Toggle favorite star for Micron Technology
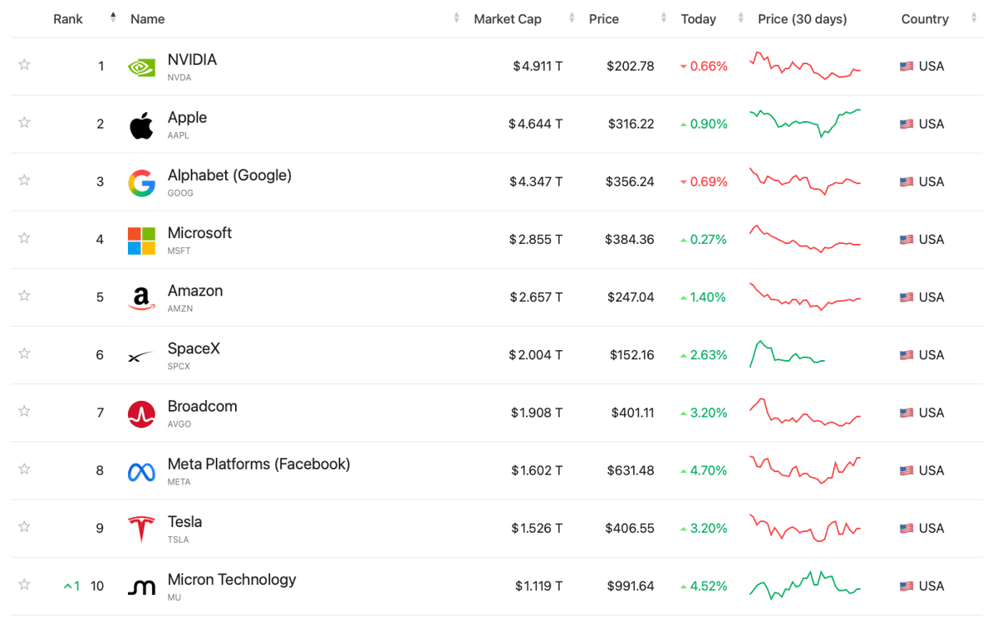This screenshot has width=997, height=619. coord(24,584)
